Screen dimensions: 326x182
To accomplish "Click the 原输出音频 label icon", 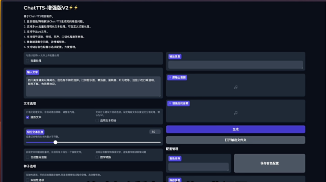I will [170, 78].
